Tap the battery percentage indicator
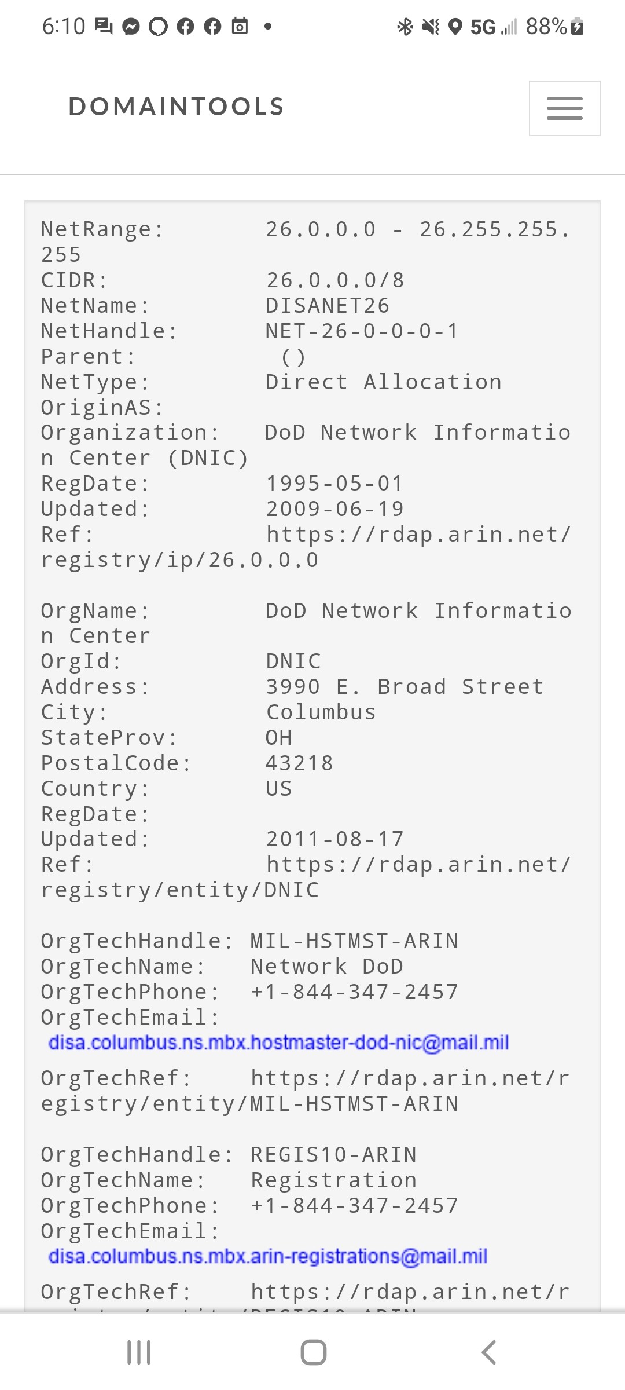This screenshot has width=625, height=1390. [546, 27]
